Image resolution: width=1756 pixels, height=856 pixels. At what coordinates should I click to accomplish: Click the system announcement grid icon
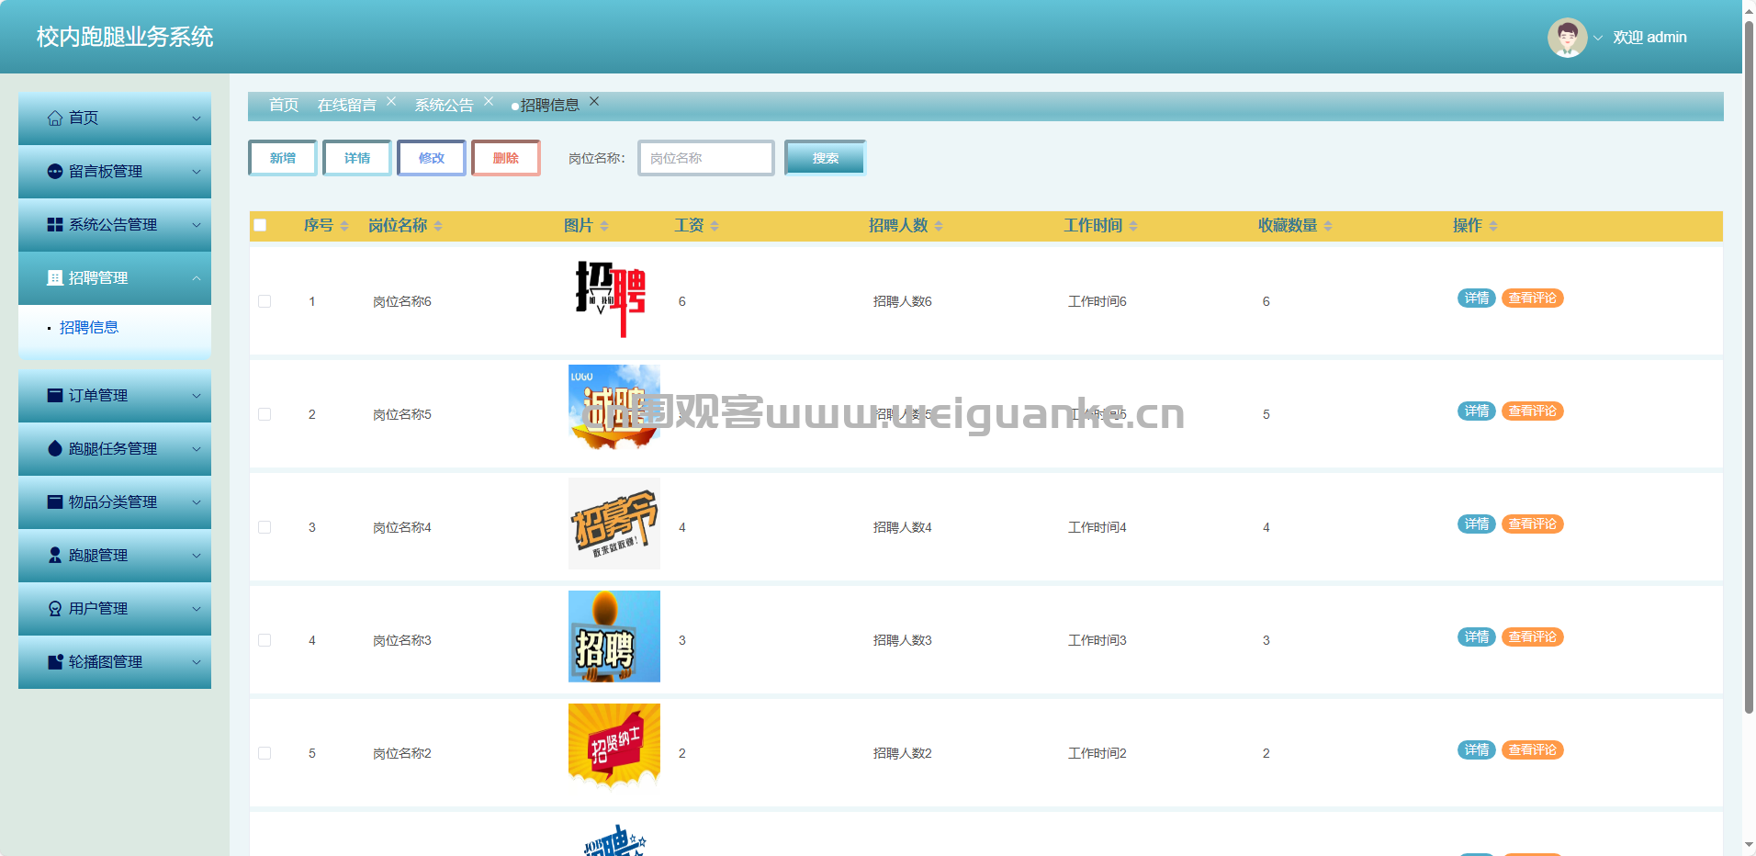(x=55, y=225)
